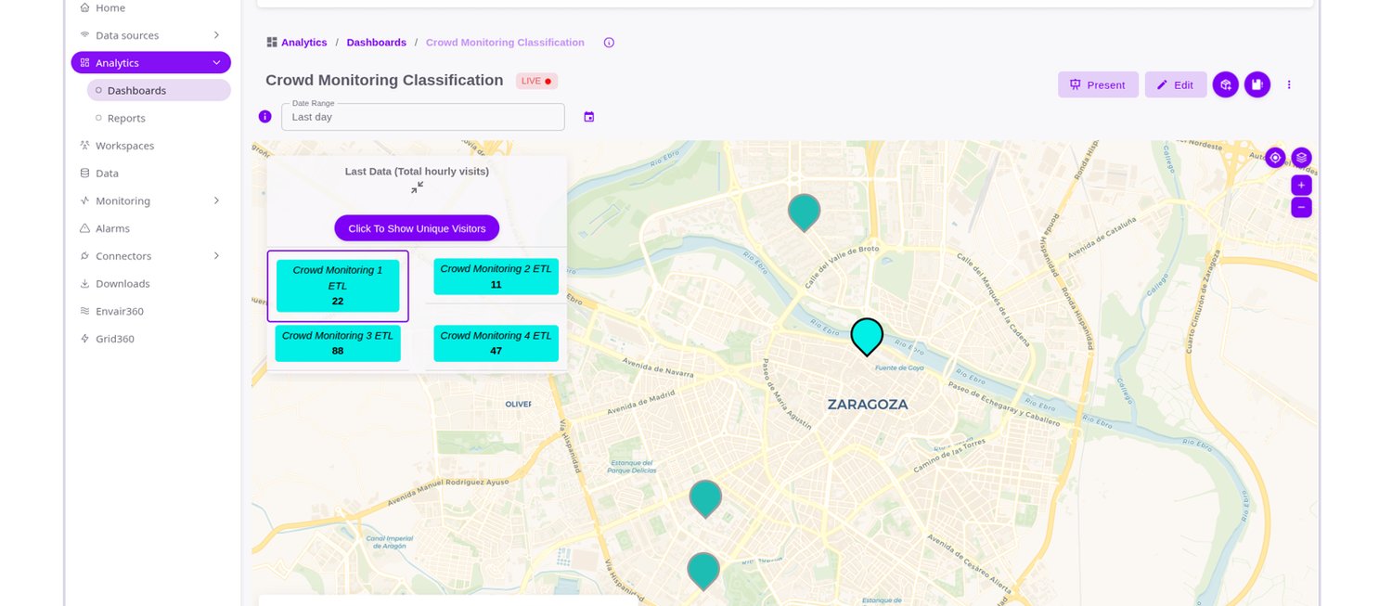The image size is (1392, 606).
Task: Collapse the Last Data panel arrows icon
Action: [x=417, y=187]
